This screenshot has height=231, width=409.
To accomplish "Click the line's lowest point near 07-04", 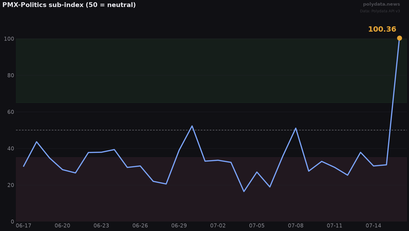I will tap(244, 191).
